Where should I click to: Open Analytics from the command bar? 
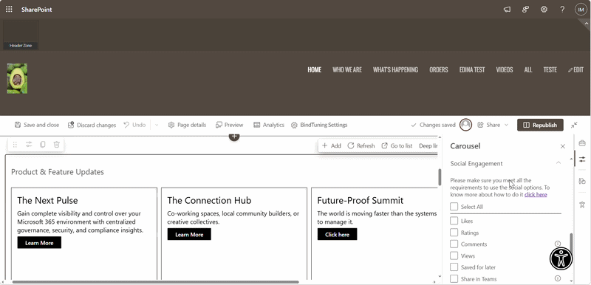[269, 125]
